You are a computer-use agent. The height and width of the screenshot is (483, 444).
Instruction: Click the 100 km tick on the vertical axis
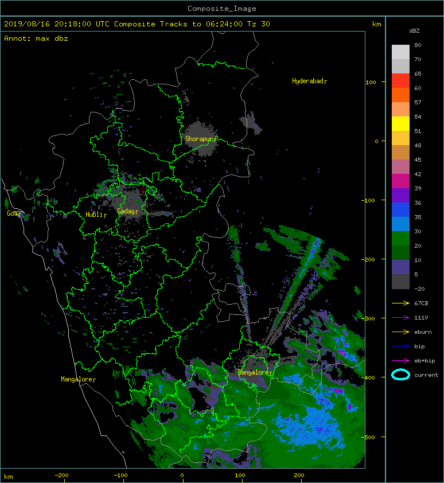[371, 82]
